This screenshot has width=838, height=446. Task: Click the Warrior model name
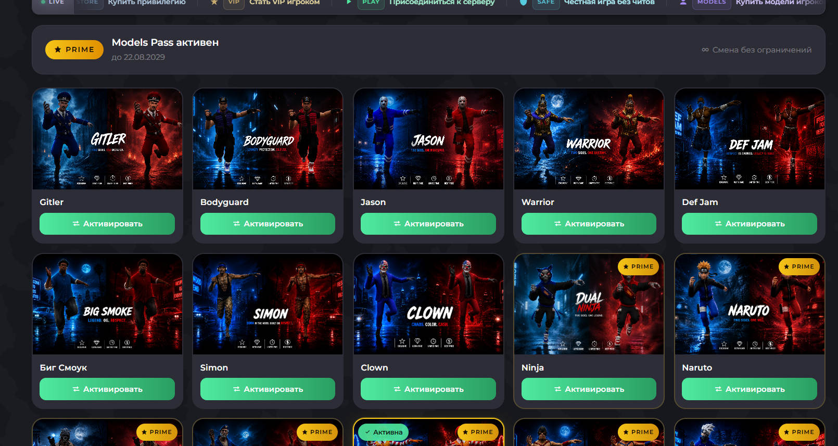coord(538,202)
